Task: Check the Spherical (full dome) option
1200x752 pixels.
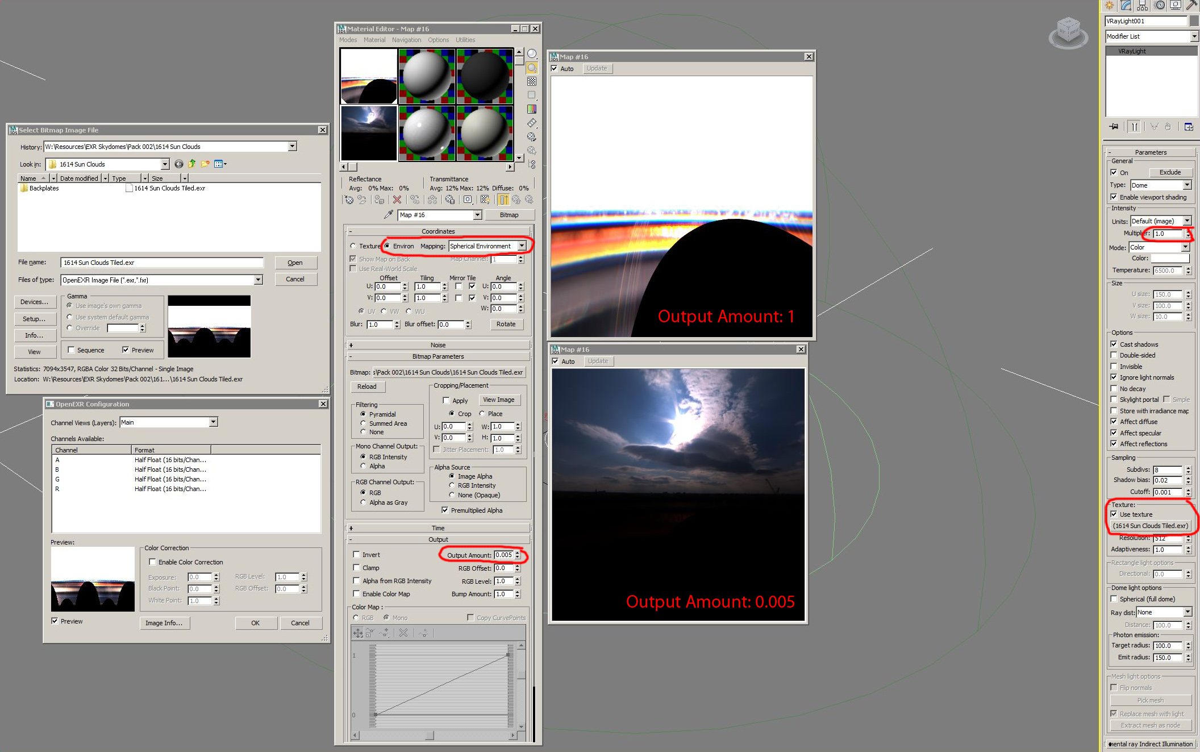Action: click(x=1114, y=599)
